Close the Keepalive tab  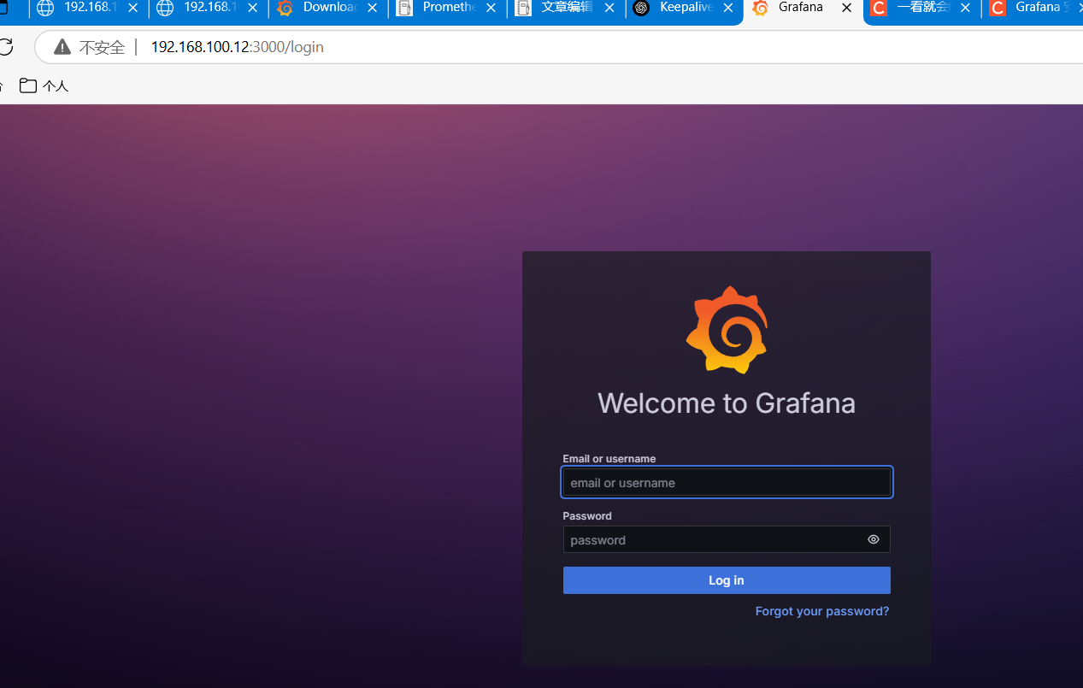(727, 8)
